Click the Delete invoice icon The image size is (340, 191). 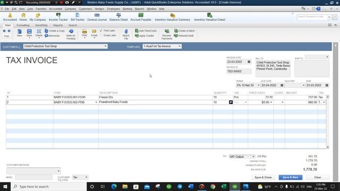point(39,32)
